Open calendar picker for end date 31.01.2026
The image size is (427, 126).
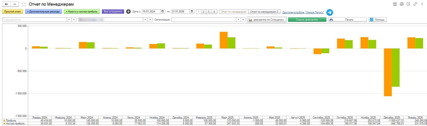(x=192, y=12)
